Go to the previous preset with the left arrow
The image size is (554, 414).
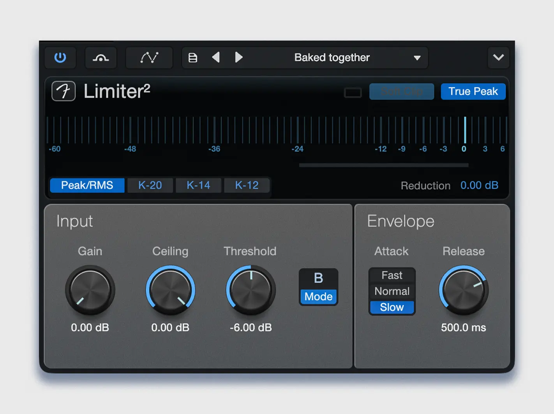click(216, 57)
